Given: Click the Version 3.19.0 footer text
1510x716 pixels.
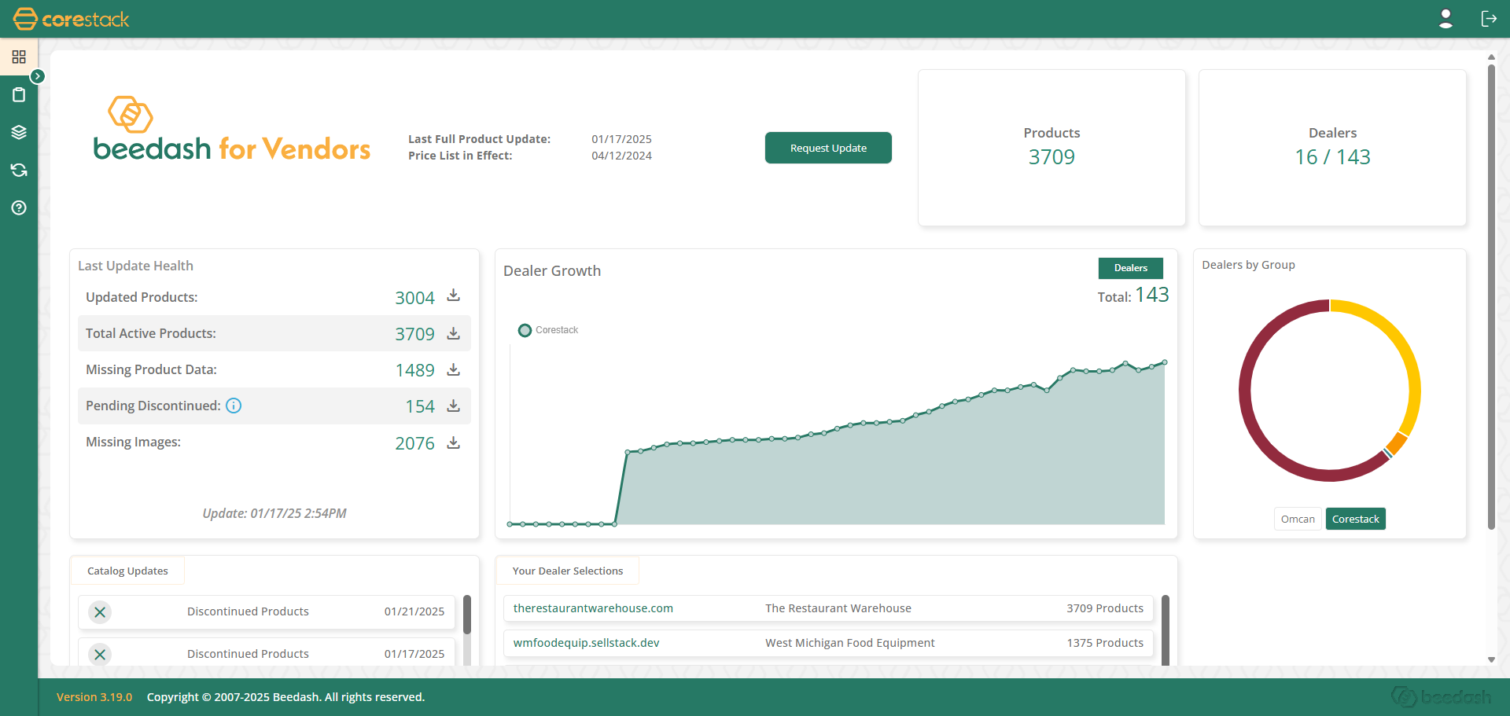Looking at the screenshot, I should pos(94,697).
